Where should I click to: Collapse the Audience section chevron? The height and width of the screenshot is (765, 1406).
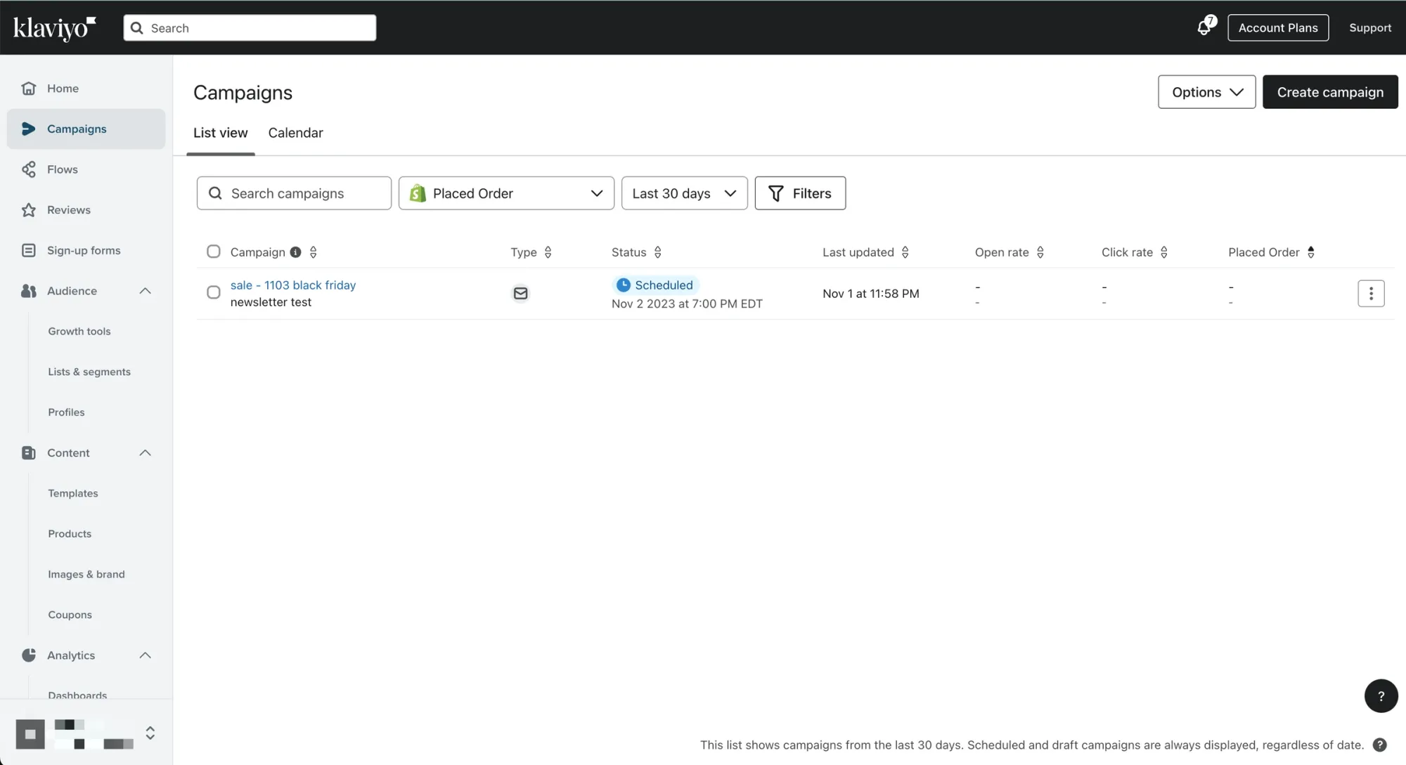(x=146, y=291)
